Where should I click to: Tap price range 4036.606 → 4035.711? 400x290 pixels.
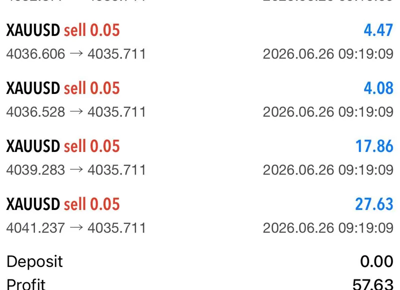(76, 54)
